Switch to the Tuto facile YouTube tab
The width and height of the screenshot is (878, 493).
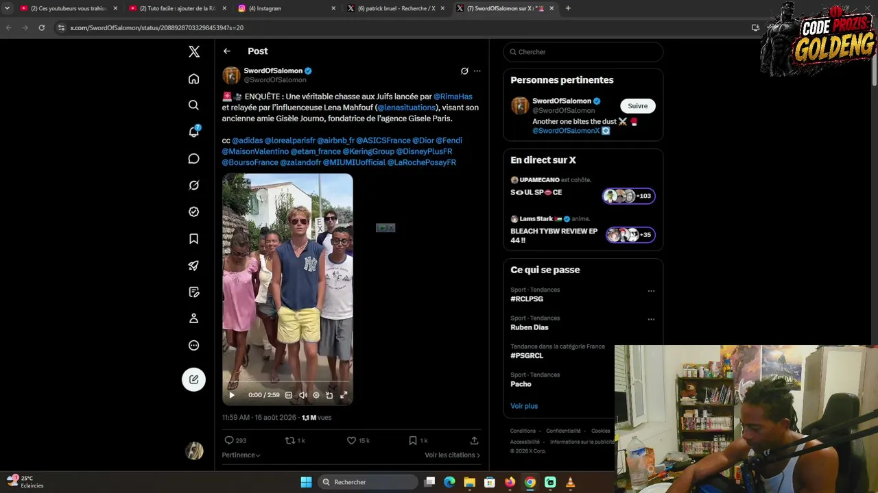(x=177, y=8)
